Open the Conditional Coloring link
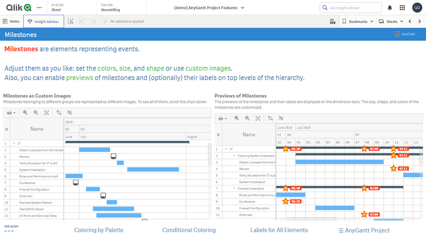Image resolution: width=426 pixels, height=240 pixels. 189,230
